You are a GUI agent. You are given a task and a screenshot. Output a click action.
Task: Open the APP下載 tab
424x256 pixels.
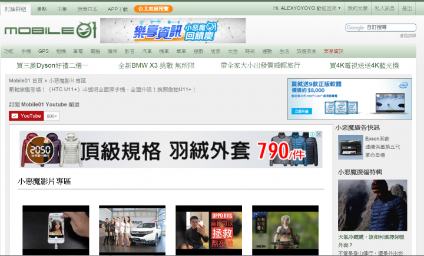117,9
